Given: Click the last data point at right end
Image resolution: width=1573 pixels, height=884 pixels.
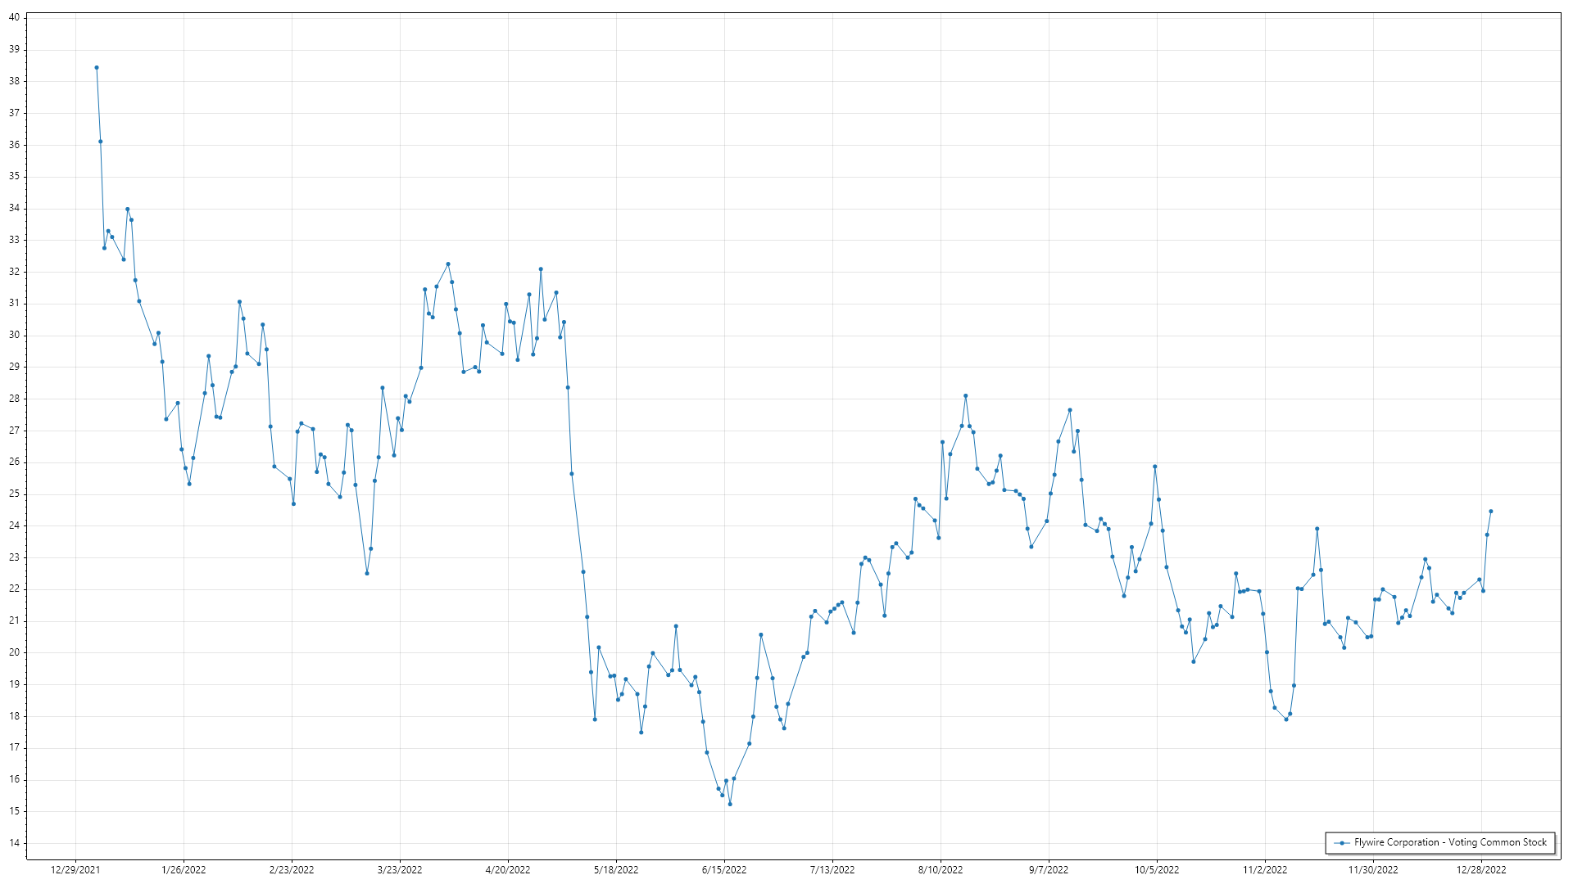Looking at the screenshot, I should tap(1491, 512).
